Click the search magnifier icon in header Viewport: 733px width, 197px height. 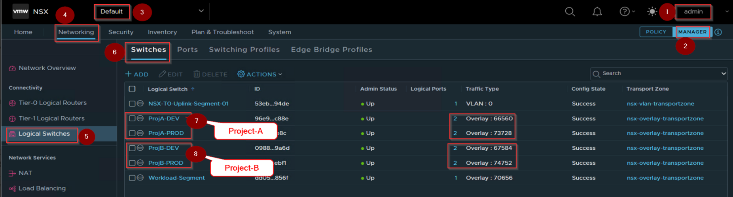tap(570, 12)
